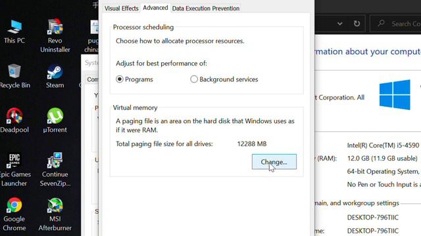Select the Advanced tab

click(x=155, y=8)
